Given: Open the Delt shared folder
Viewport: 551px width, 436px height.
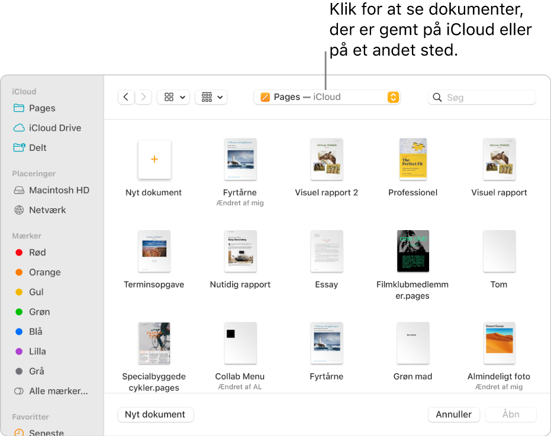Looking at the screenshot, I should (x=38, y=148).
